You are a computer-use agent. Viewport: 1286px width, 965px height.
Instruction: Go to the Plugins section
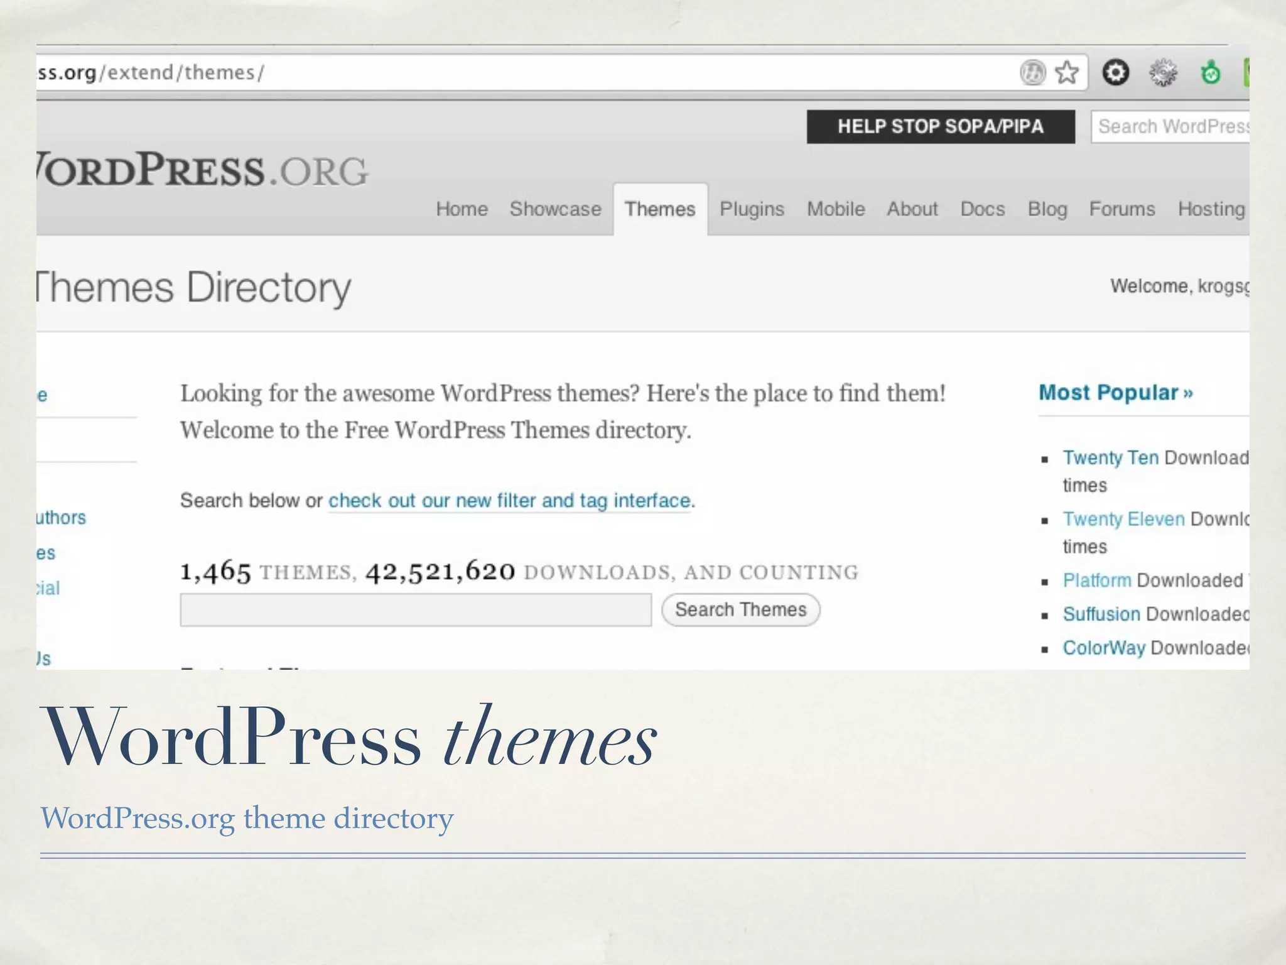pos(752,209)
